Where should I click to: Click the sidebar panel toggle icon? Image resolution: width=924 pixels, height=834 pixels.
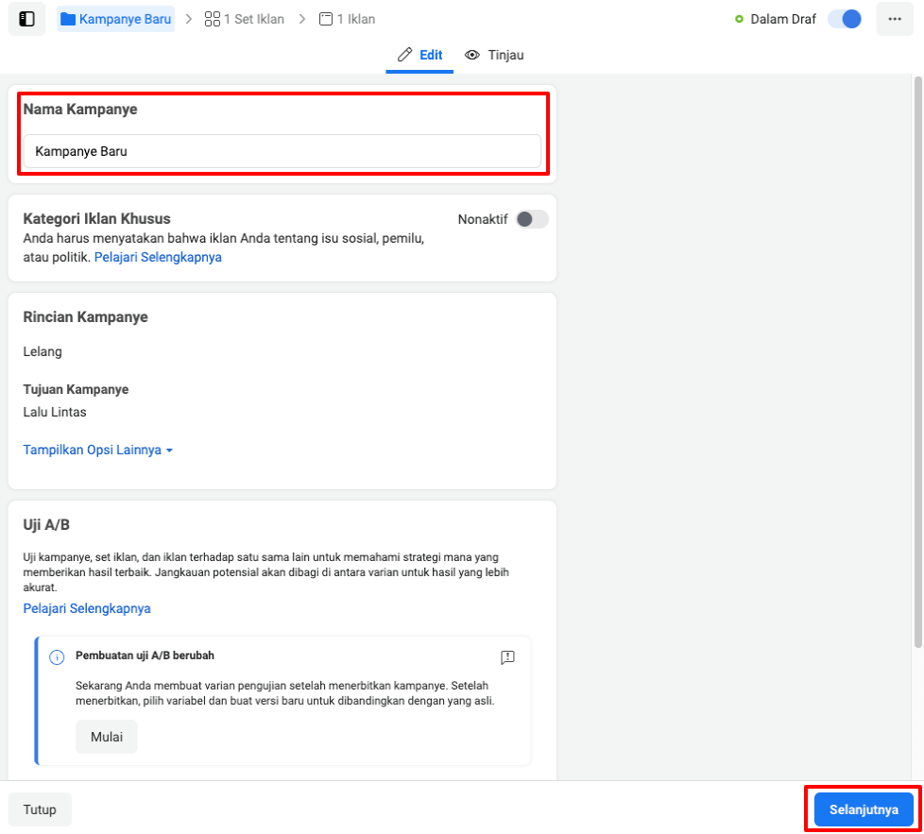tap(26, 19)
